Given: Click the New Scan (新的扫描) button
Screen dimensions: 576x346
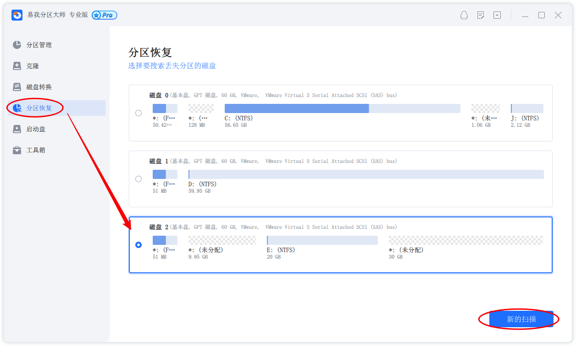Looking at the screenshot, I should click(x=521, y=319).
